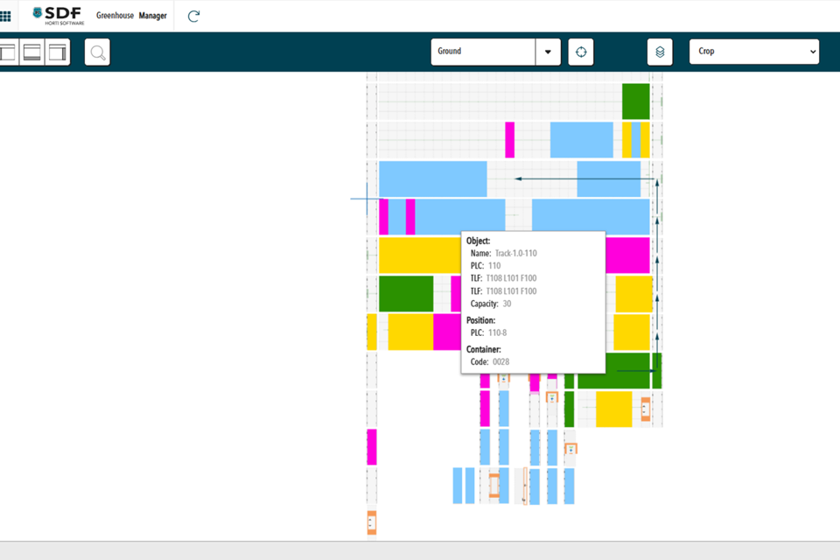
Task: Open the magnifier search tool
Action: [x=98, y=52]
